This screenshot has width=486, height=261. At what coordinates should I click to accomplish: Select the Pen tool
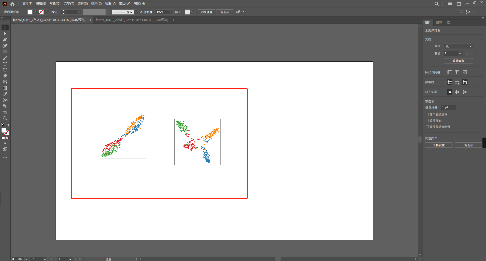[x=5, y=39]
